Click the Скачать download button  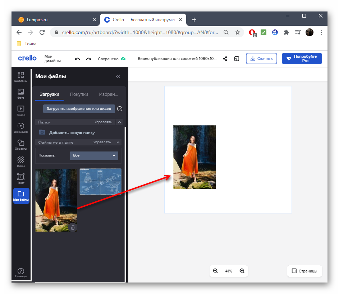tap(261, 59)
